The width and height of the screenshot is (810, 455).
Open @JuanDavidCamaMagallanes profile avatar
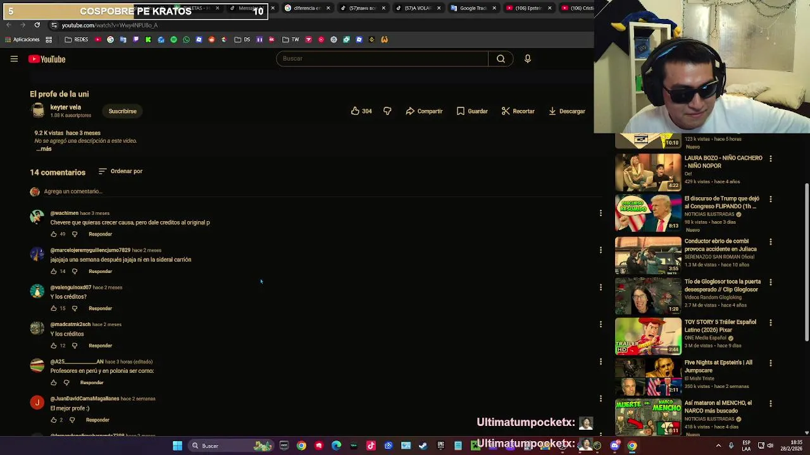click(x=37, y=403)
